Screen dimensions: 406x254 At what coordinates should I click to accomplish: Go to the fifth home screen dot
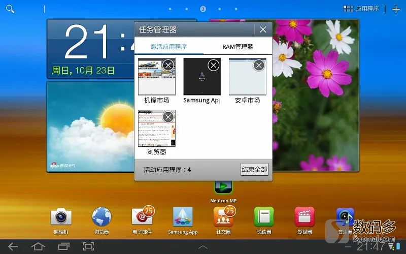236,9
